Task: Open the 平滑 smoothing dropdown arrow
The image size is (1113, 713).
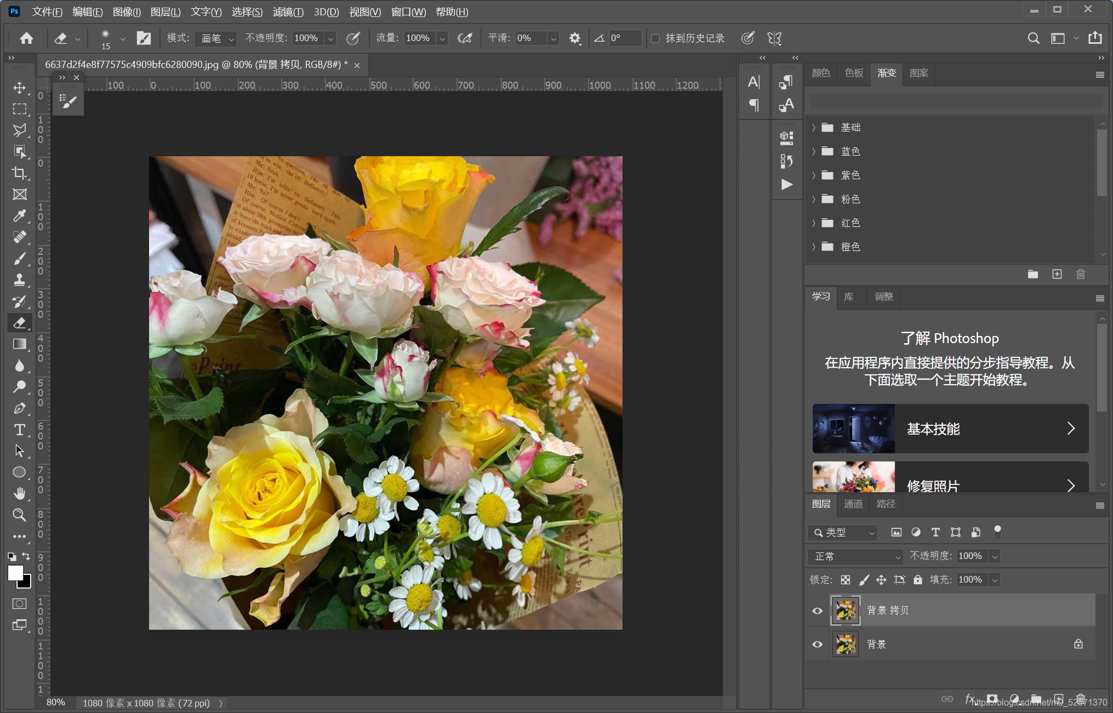Action: [x=553, y=38]
